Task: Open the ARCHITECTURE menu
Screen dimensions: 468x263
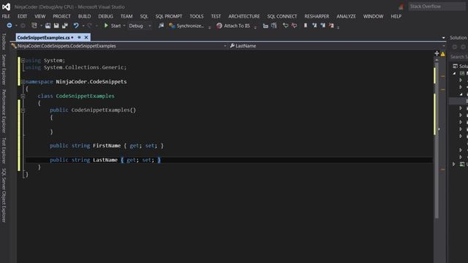Action: [244, 16]
